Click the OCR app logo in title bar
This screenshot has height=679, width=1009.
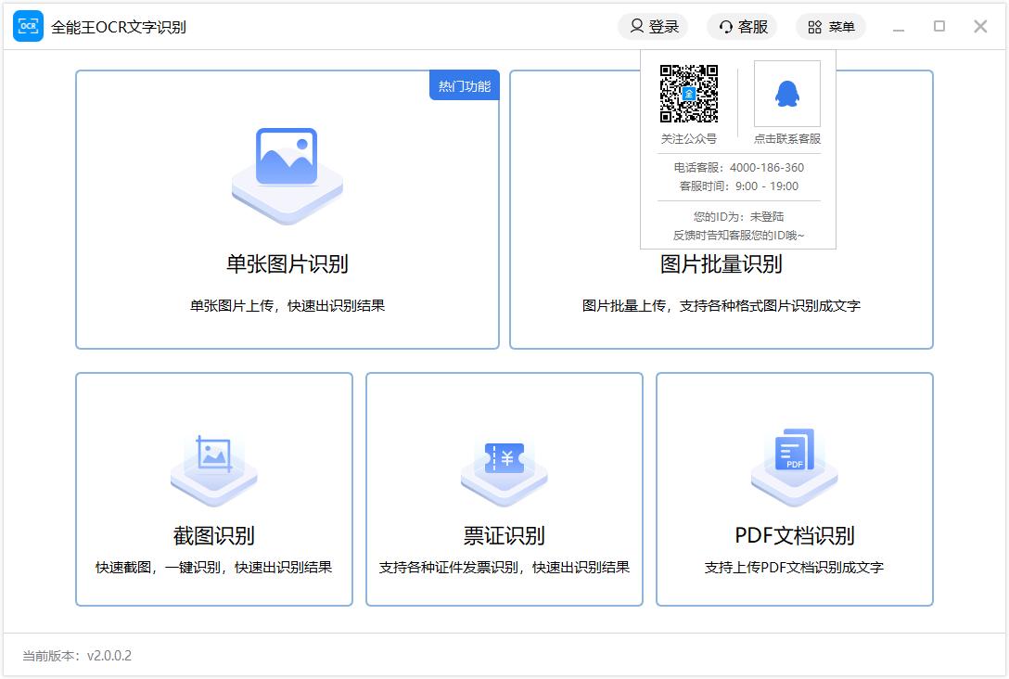coord(28,27)
